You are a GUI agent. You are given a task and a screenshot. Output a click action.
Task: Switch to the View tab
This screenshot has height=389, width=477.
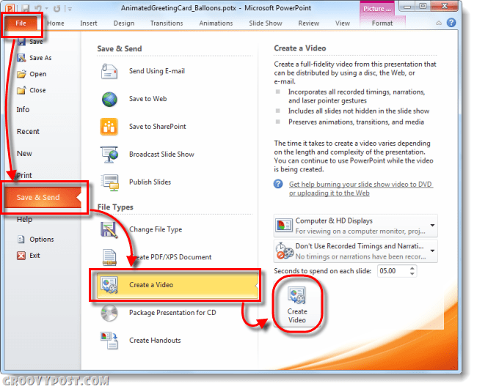click(343, 23)
